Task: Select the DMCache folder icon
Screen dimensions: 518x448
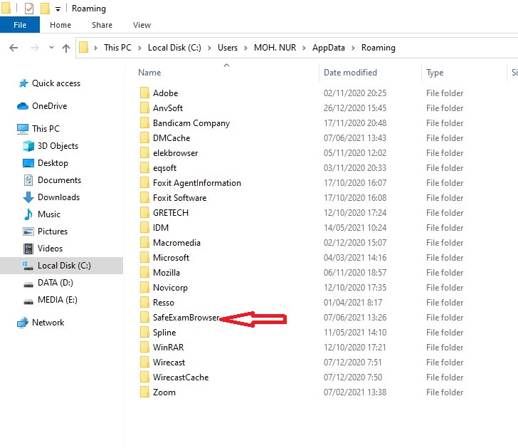Action: [x=144, y=138]
